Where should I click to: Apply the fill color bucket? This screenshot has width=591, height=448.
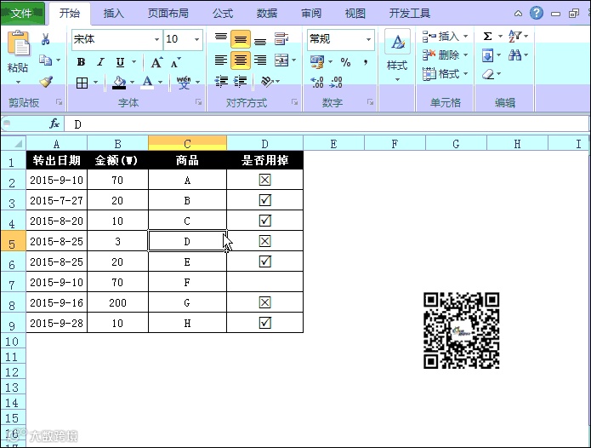pyautogui.click(x=120, y=83)
